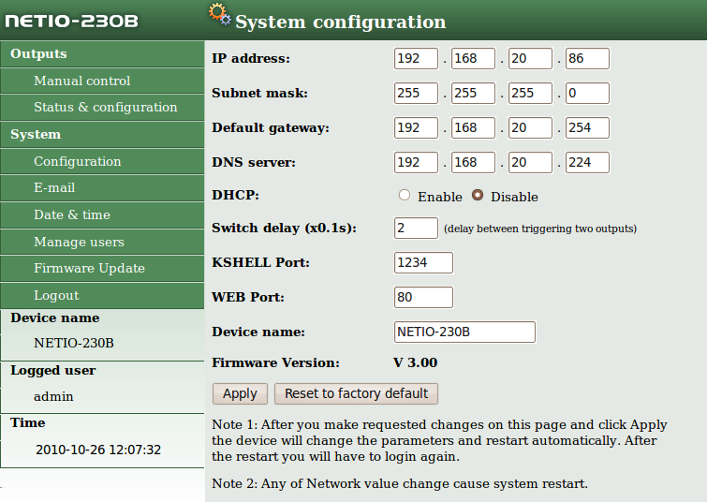Viewport: 707px width, 502px height.
Task: Click the 'V 3.00' firmware version text
Action: 415,362
